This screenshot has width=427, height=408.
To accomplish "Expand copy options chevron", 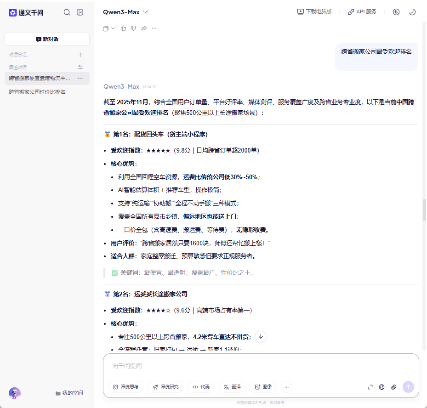I will pos(113,28).
